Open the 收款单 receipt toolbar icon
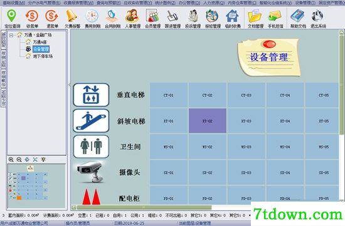 32,18
